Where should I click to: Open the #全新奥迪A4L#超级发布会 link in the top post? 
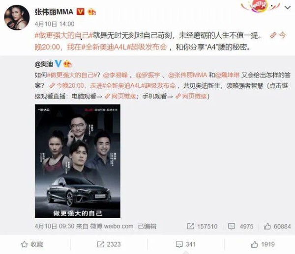tap(124, 47)
